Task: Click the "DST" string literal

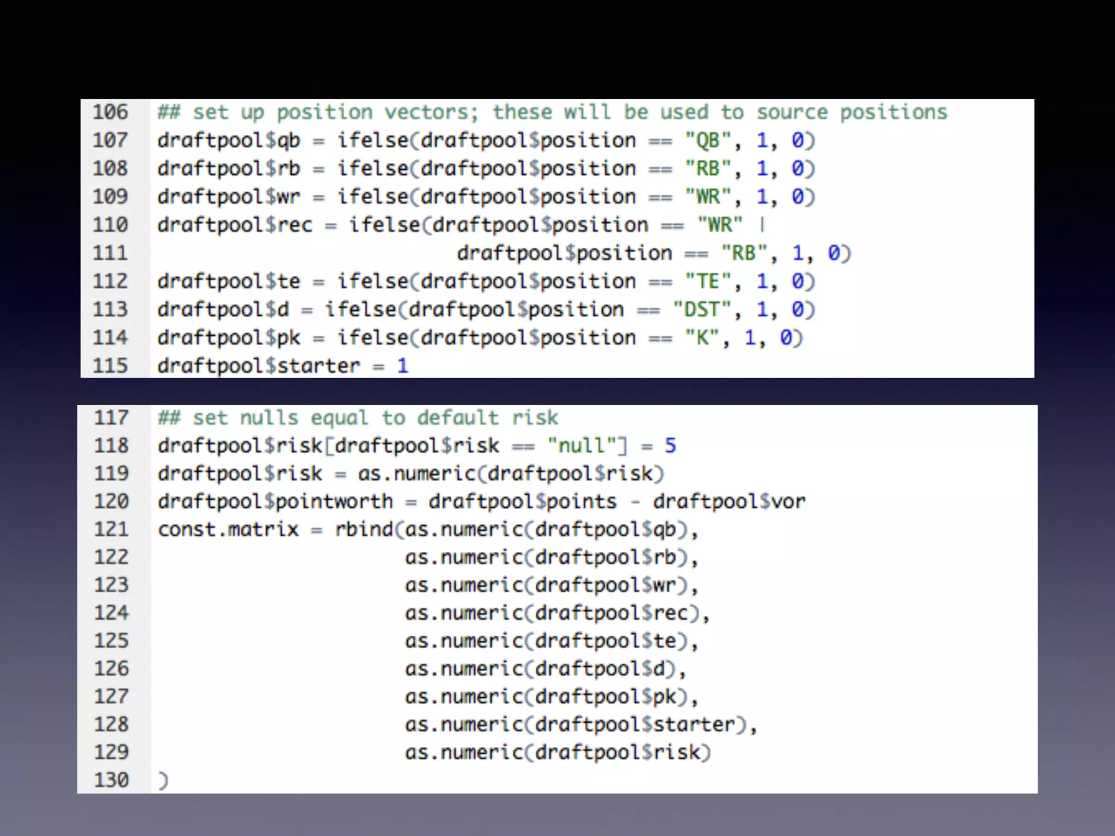Action: (x=702, y=310)
